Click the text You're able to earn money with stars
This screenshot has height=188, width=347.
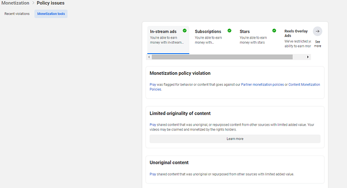pyautogui.click(x=253, y=40)
